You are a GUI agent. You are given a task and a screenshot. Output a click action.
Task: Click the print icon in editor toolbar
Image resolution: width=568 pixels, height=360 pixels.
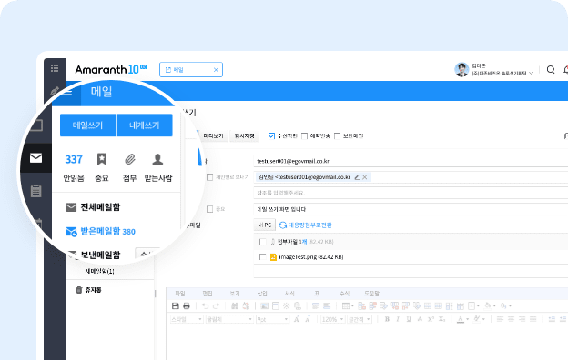pyautogui.click(x=187, y=306)
